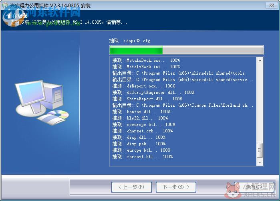Select the 'MetalsBook.ini... 100%' log line
This screenshot has height=201, width=280.
point(146,67)
